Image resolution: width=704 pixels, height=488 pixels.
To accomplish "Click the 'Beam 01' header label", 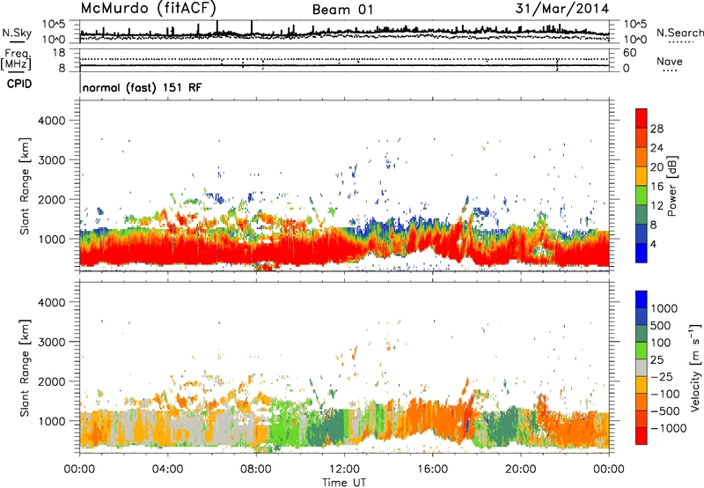I will coord(342,10).
